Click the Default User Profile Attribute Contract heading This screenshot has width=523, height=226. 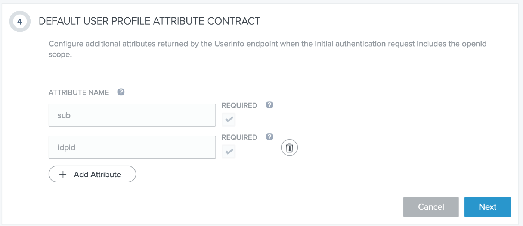pyautogui.click(x=149, y=21)
